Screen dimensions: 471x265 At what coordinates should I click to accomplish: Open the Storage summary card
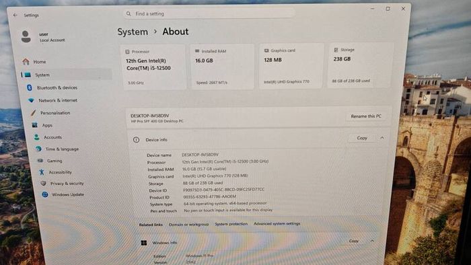[361, 65]
